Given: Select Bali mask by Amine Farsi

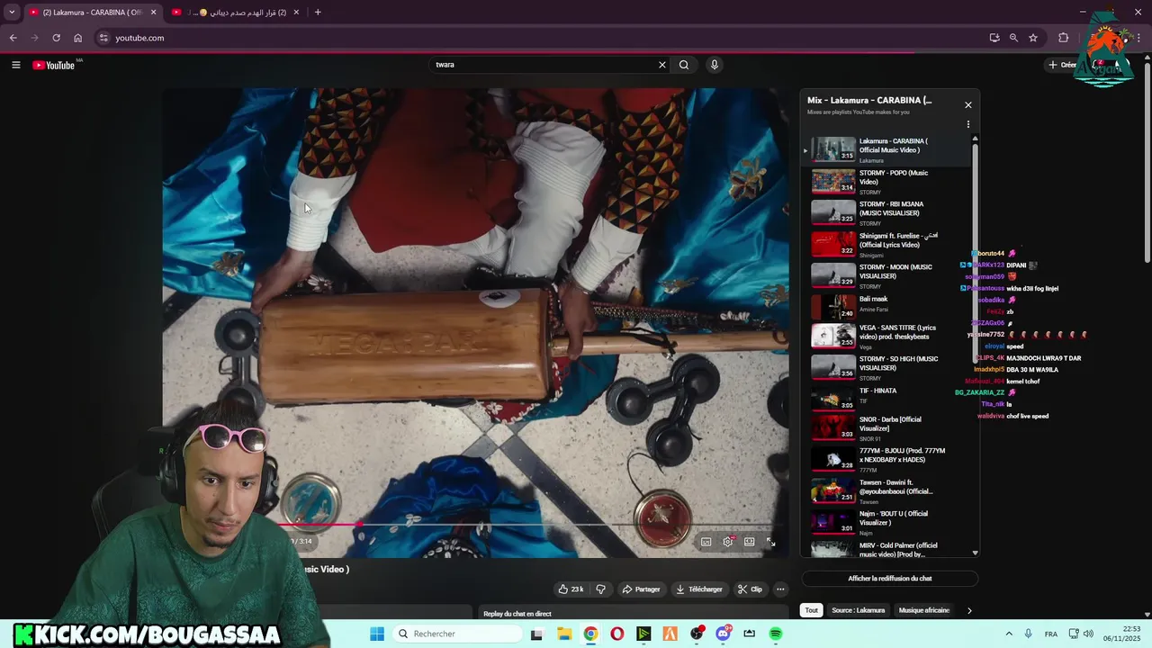Looking at the screenshot, I should tap(886, 306).
